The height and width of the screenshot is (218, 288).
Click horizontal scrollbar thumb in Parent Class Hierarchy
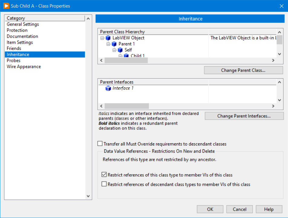[126, 60]
